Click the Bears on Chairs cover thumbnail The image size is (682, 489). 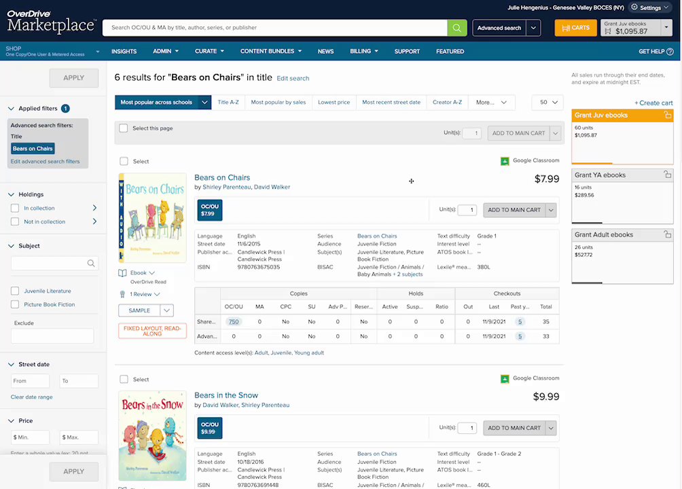152,218
